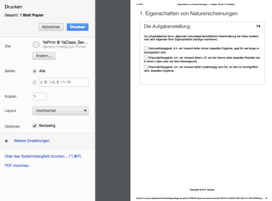Click the diamond points icon in the task box
This screenshot has height=201, width=272.
258,26
